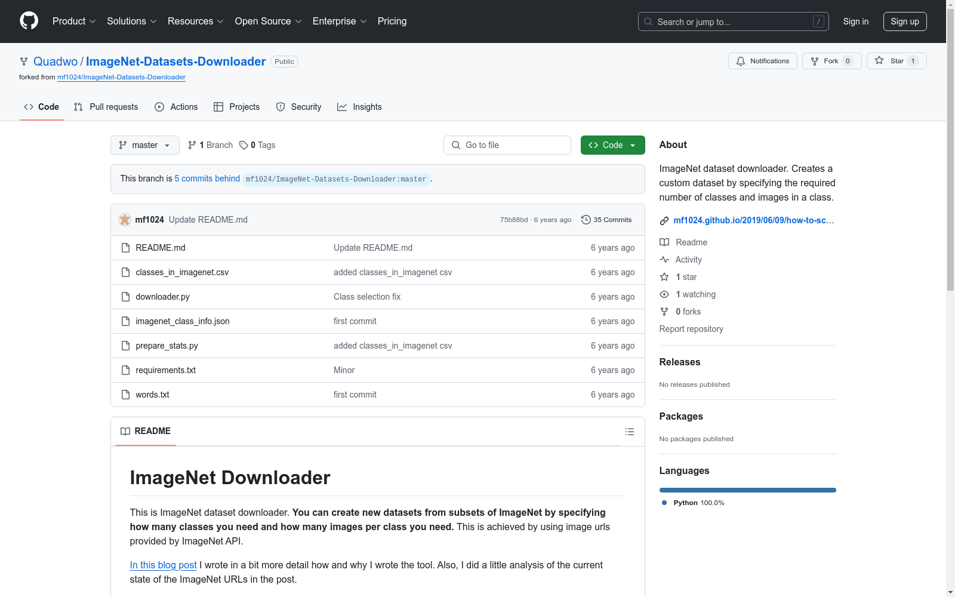Open the Releases heading link
Screen dimensions: 955x597
[x=679, y=362]
